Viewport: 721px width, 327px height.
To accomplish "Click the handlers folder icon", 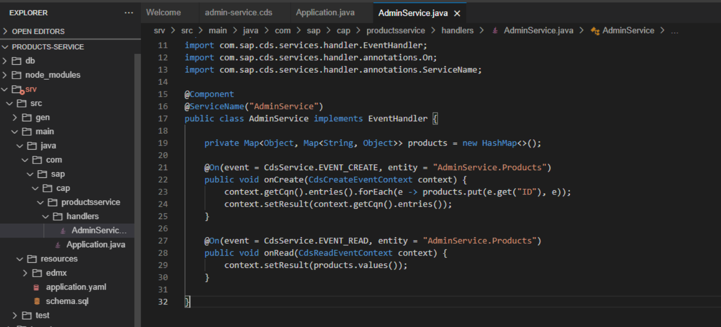I will [58, 216].
